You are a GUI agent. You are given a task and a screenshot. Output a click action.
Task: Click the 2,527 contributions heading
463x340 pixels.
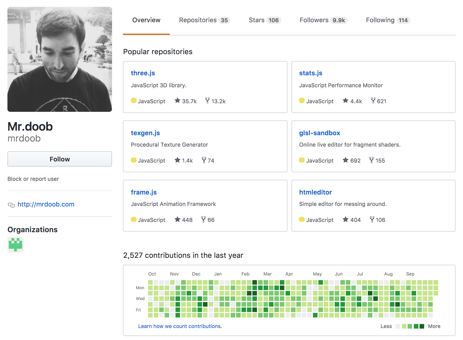(x=183, y=255)
